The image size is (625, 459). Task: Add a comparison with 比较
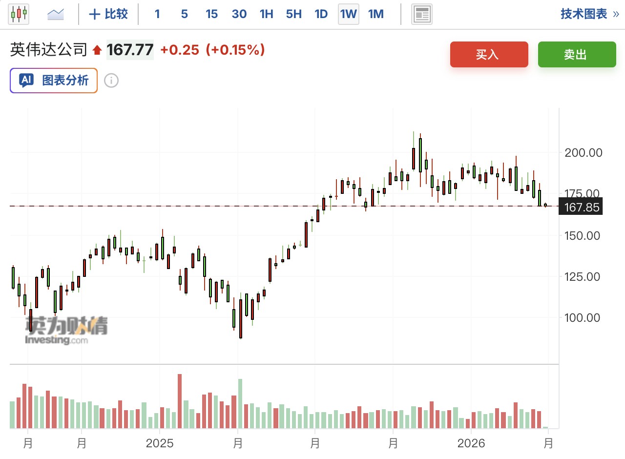click(108, 14)
